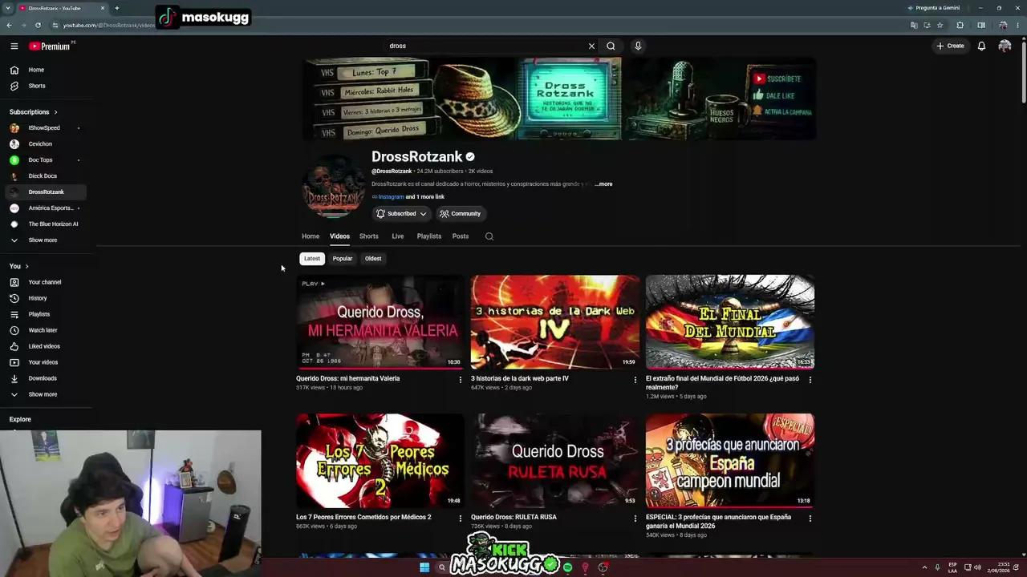Search within the DrossRotzank channel
The height and width of the screenshot is (577, 1027).
[x=489, y=236]
